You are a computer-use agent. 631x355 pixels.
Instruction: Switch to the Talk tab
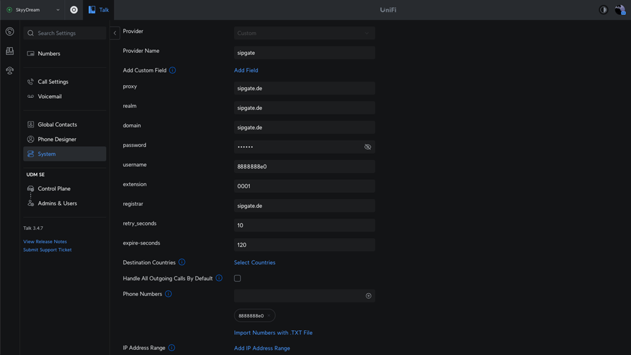tap(98, 10)
